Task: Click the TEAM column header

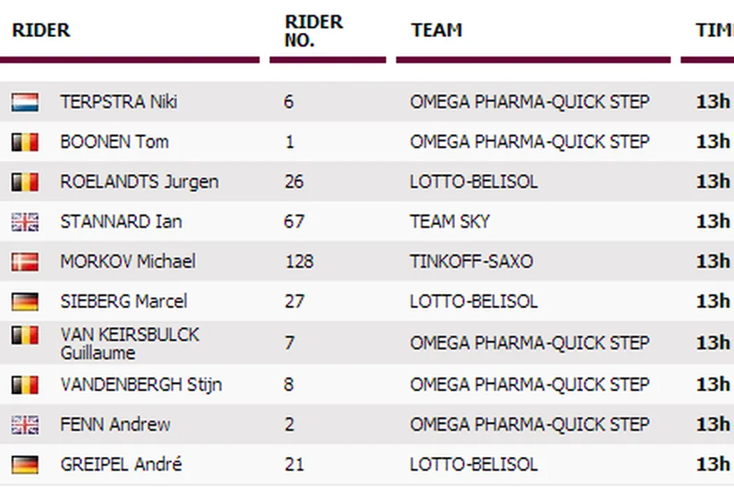Action: (x=437, y=31)
